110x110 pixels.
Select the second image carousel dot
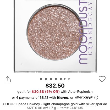point(46,79)
